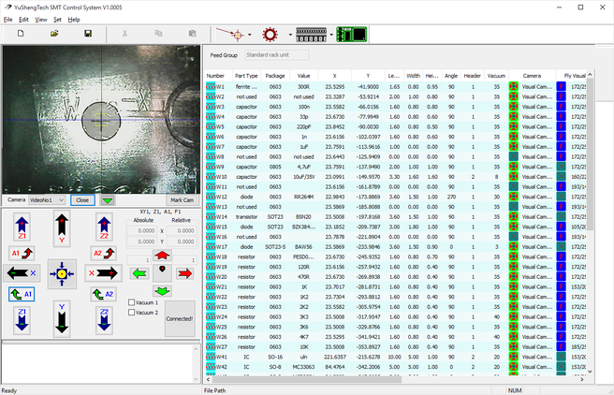Open the View menu

41,19
